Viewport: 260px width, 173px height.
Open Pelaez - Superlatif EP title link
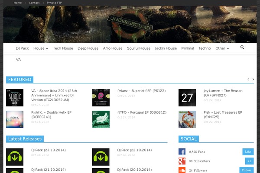[x=142, y=91]
